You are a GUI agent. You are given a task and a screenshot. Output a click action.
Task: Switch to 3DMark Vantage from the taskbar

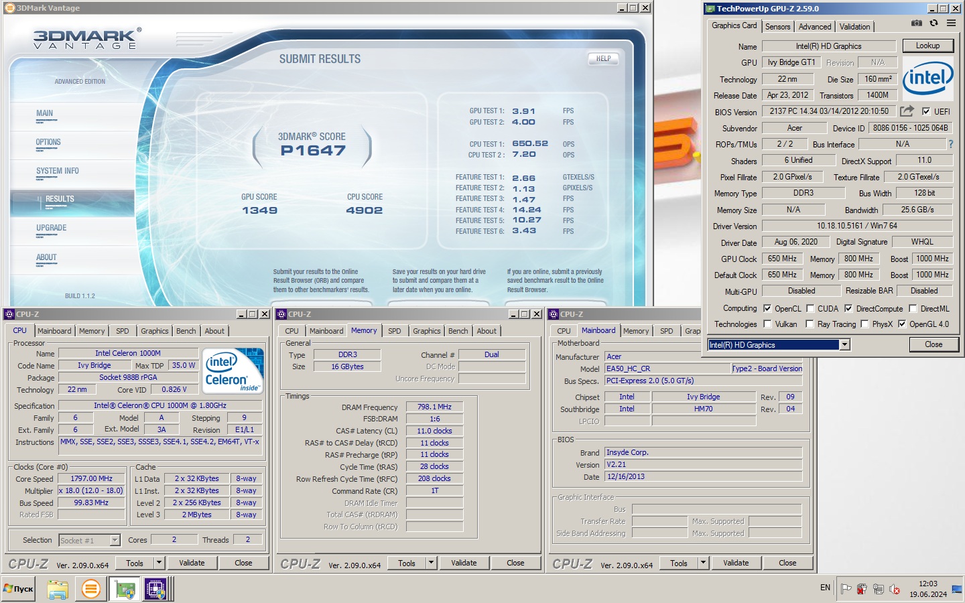pyautogui.click(x=91, y=589)
